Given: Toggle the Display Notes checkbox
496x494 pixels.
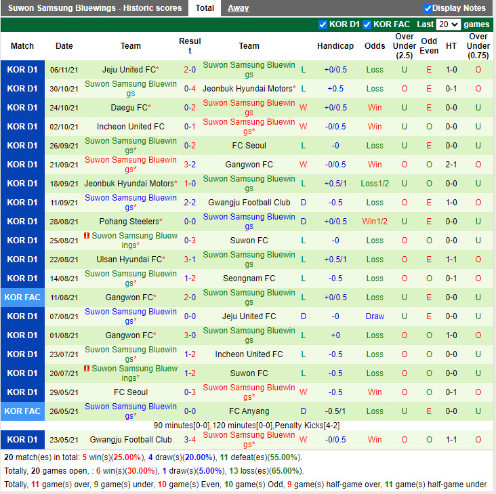Looking at the screenshot, I should [x=428, y=8].
